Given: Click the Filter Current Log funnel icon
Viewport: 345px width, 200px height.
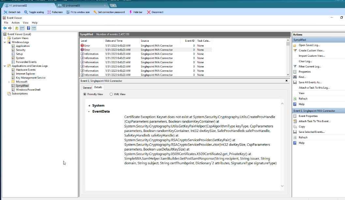Looking at the screenshot, I should [x=295, y=66].
